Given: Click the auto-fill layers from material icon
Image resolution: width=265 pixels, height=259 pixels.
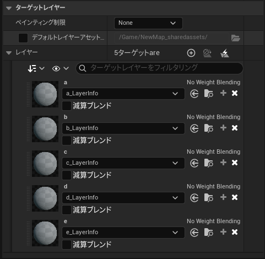Looking at the screenshot, I should click(207, 53).
